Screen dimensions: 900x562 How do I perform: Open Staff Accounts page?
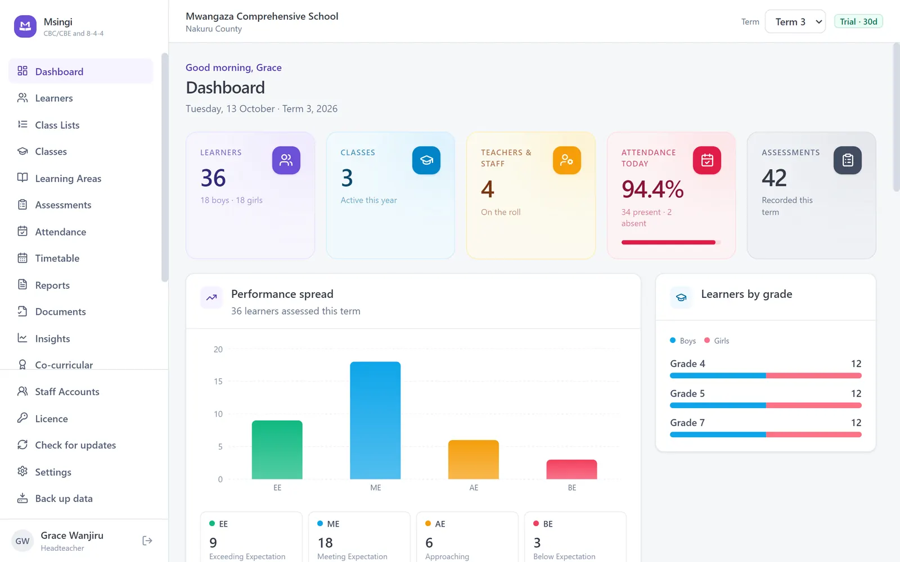tap(81, 392)
